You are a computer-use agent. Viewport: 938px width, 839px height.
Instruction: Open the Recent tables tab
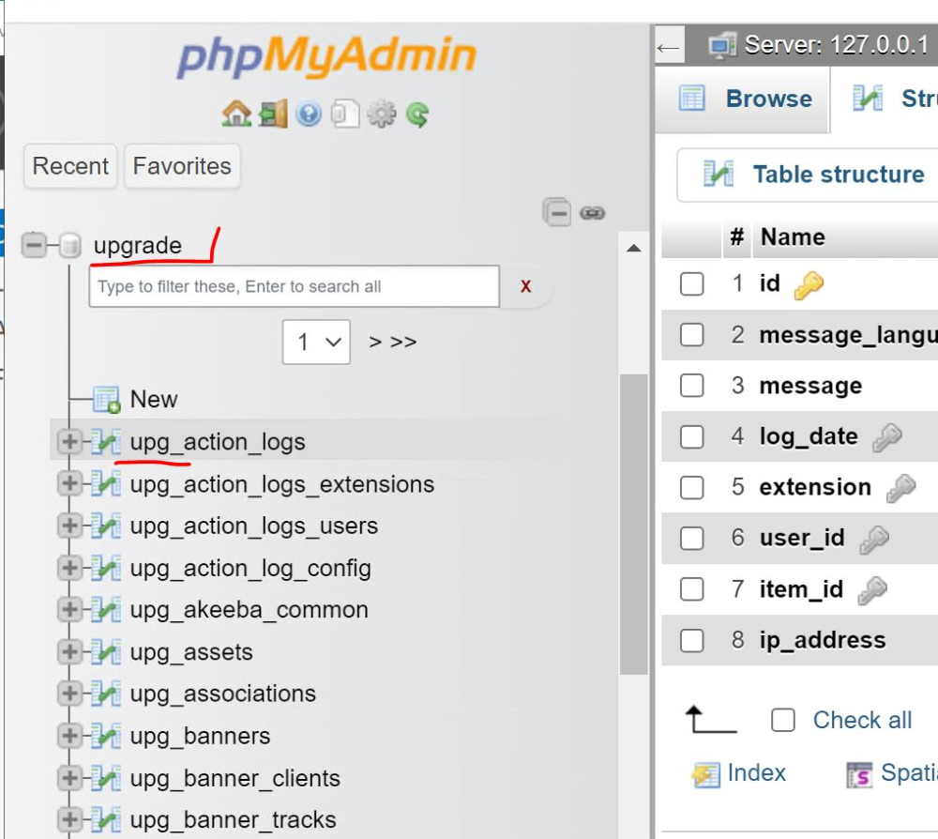(x=70, y=166)
